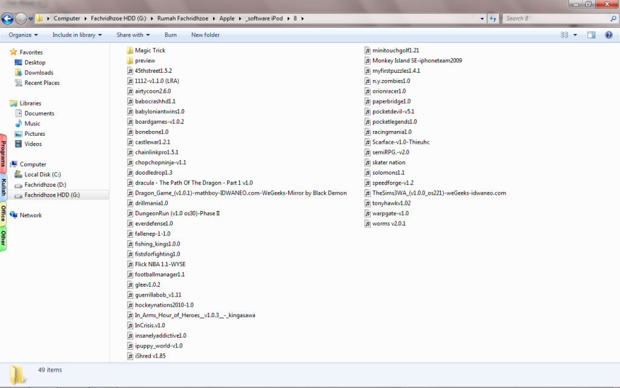Select the 45thstreet1.5.2 file icon
Image resolution: width=620 pixels, height=388 pixels.
pos(130,71)
